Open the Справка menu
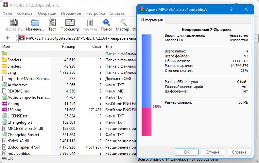The height and width of the screenshot is (163, 259). click(x=117, y=13)
